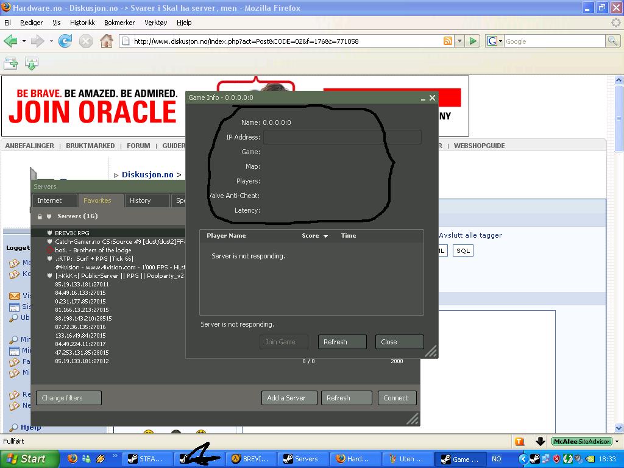The height and width of the screenshot is (468, 624).
Task: Open the Bokmerker menu
Action: pyautogui.click(x=119, y=23)
